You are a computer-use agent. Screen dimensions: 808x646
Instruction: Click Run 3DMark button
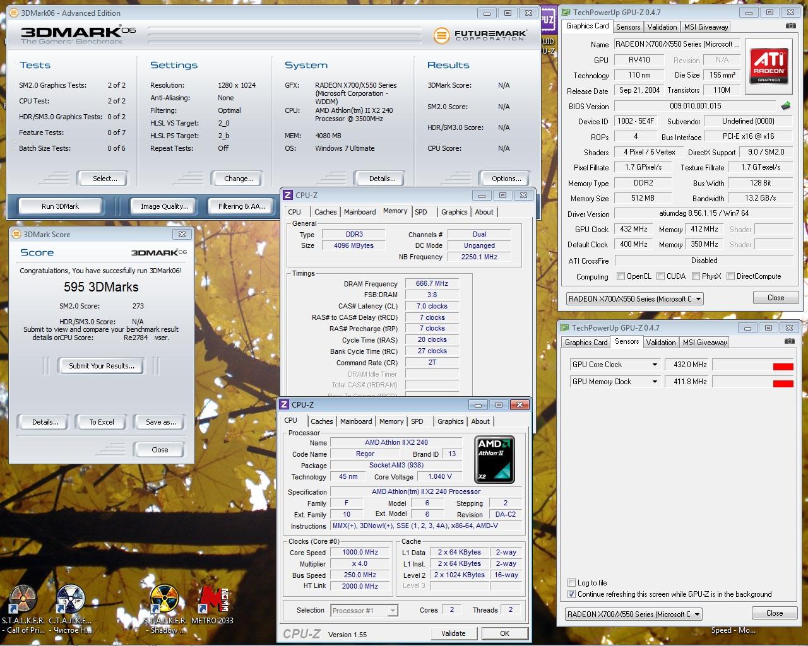(x=61, y=206)
